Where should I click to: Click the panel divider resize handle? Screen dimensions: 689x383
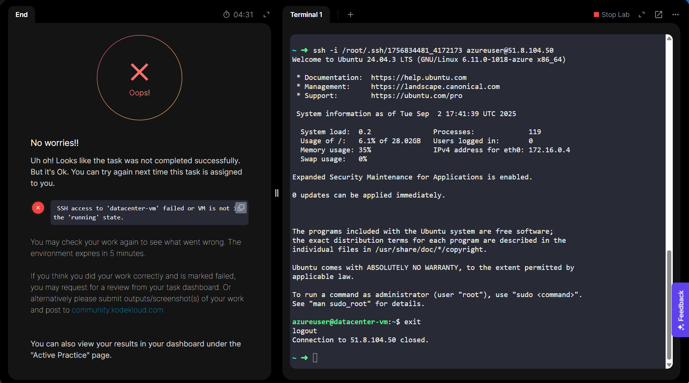[x=277, y=193]
